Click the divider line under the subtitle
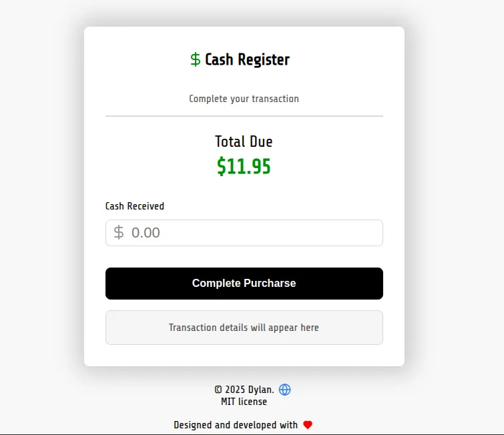The height and width of the screenshot is (435, 504). click(x=244, y=116)
